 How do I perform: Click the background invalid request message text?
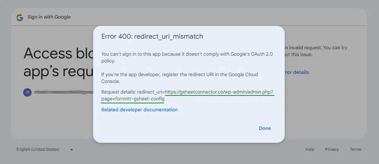[316, 48]
